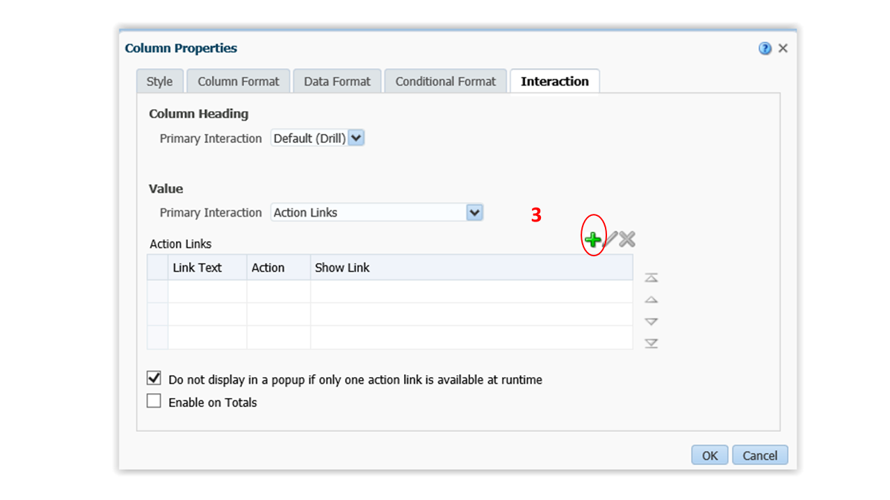Click the 'Link Text' column header
Image resolution: width=890 pixels, height=500 pixels.
[x=207, y=267]
